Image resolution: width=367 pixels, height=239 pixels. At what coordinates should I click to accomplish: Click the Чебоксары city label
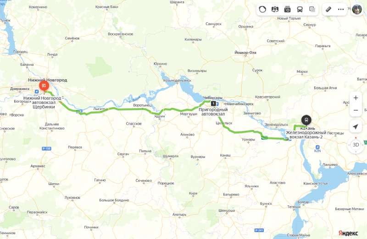213,98
